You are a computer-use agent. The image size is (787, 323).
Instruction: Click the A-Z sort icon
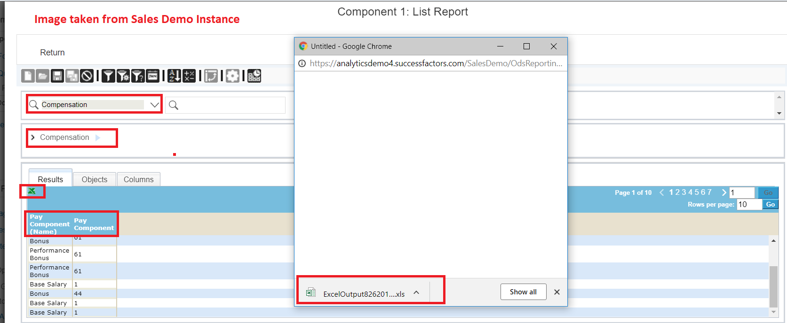point(175,76)
